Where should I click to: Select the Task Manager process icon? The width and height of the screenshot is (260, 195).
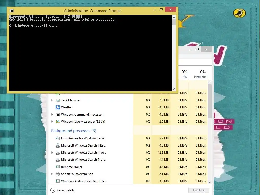tap(58, 100)
